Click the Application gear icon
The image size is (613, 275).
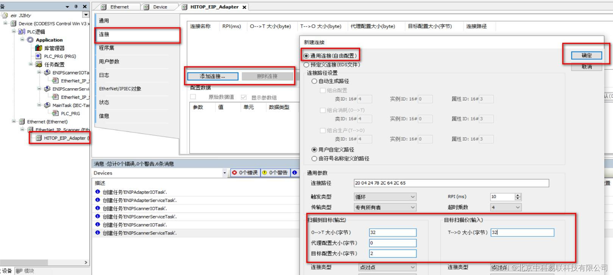tap(30, 40)
